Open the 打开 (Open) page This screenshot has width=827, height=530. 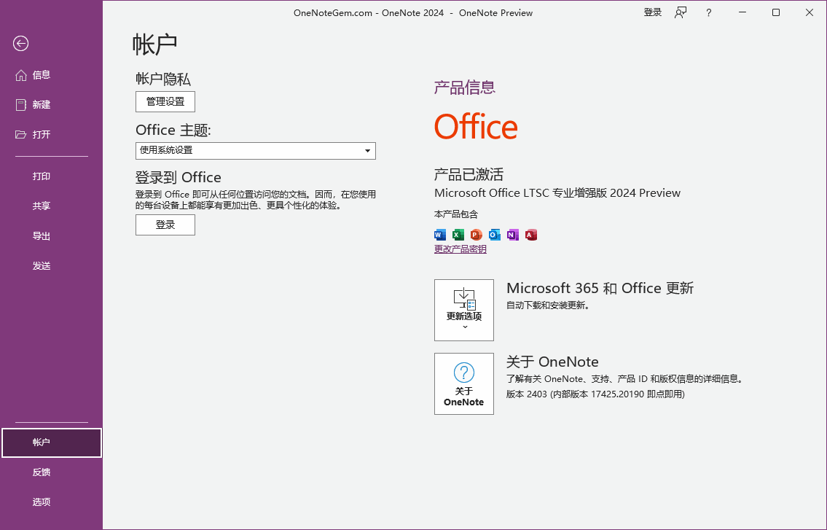click(x=41, y=135)
